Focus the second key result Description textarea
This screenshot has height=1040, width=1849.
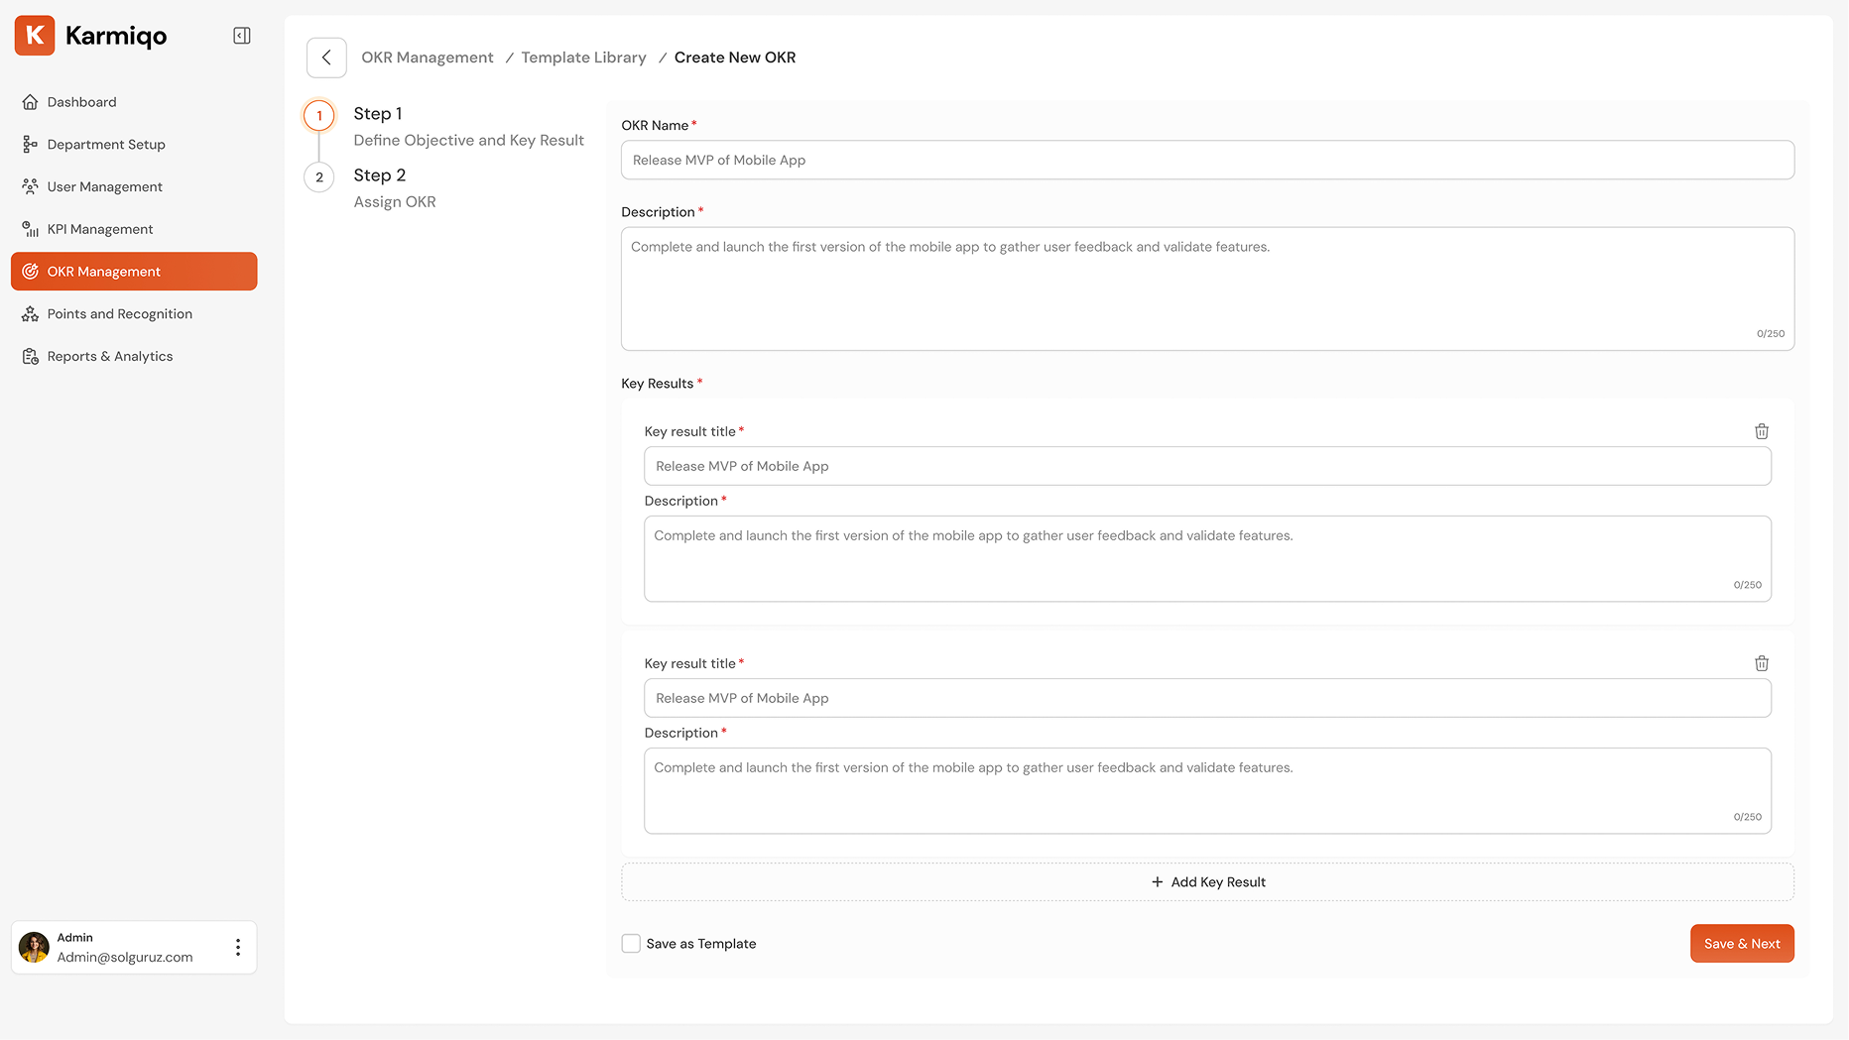pyautogui.click(x=1207, y=790)
